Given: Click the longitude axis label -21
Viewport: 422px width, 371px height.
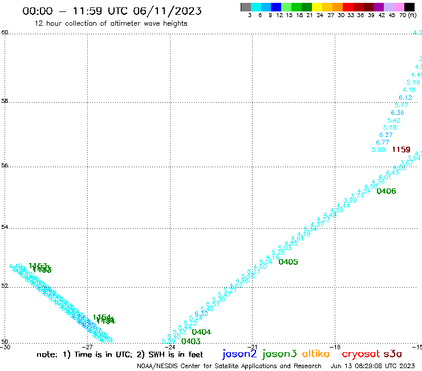Looking at the screenshot, I should [253, 347].
